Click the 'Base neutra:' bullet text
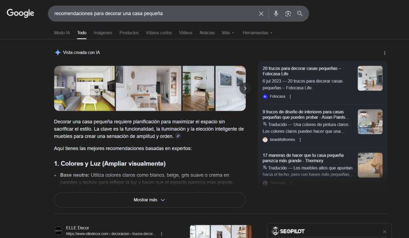 click(x=75, y=175)
